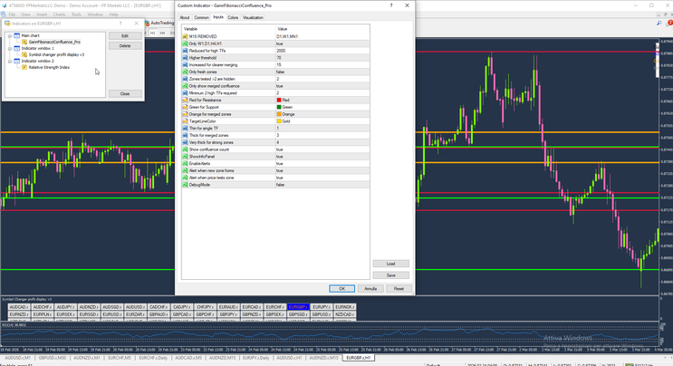This screenshot has height=366, width=673.
Task: Click the Main chart window icon
Action: click(x=16, y=35)
